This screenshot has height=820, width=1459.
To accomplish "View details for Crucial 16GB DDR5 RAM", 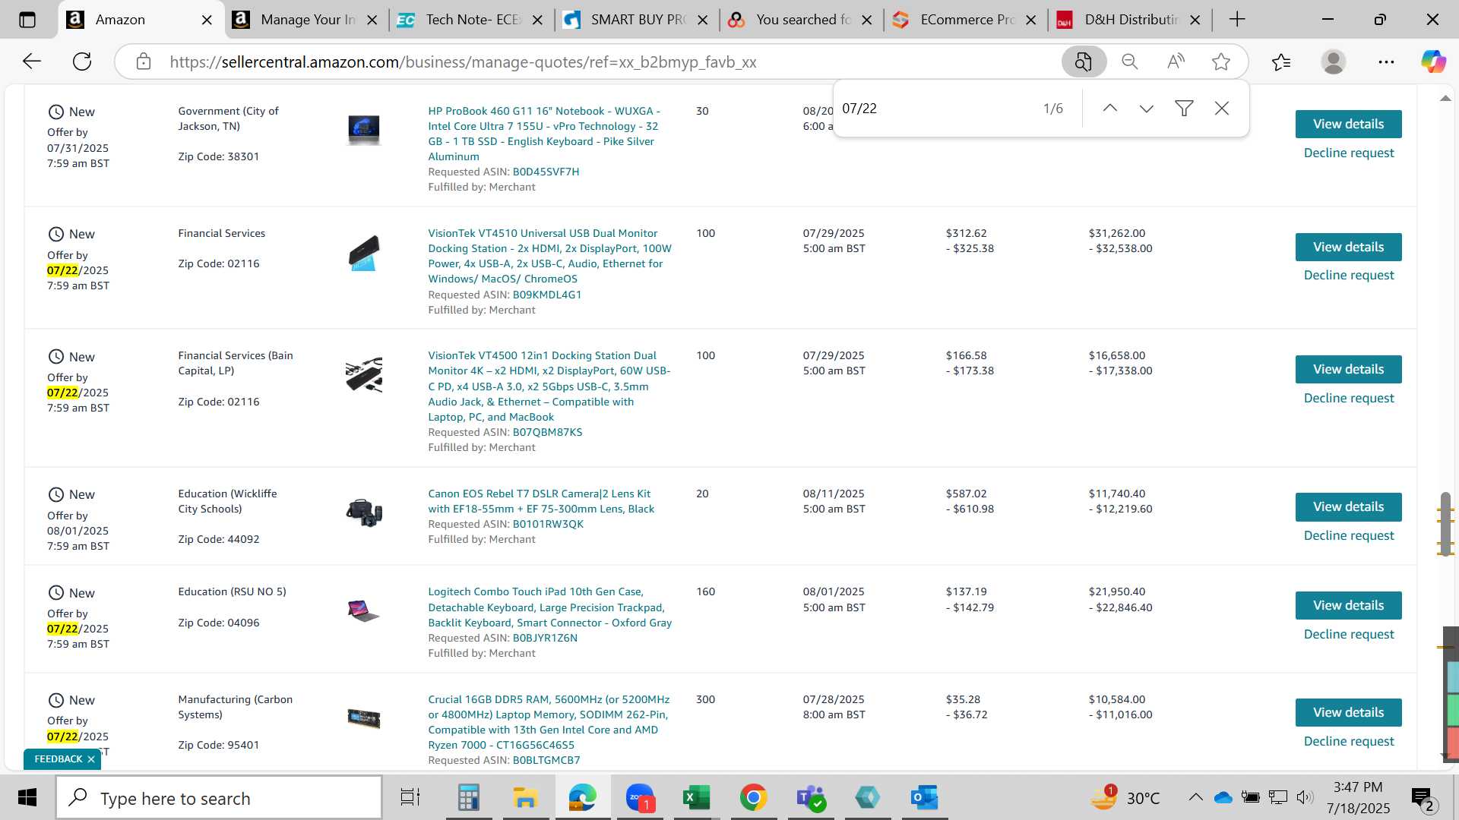I will coord(1348,712).
